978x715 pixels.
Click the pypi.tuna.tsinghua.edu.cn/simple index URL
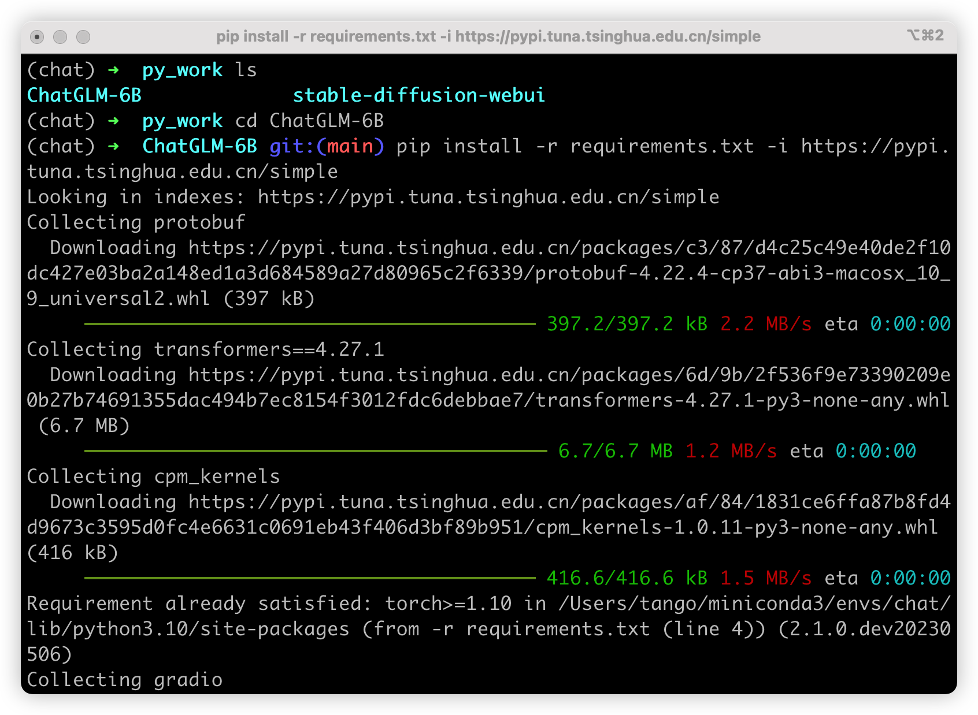pos(488,197)
